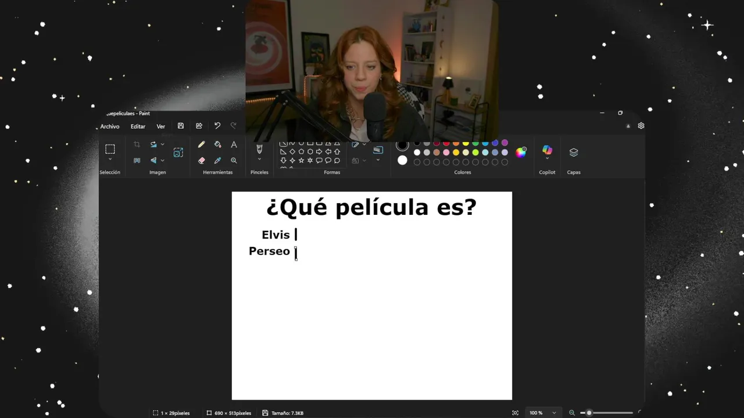Choose the five-point star shape

point(301,160)
